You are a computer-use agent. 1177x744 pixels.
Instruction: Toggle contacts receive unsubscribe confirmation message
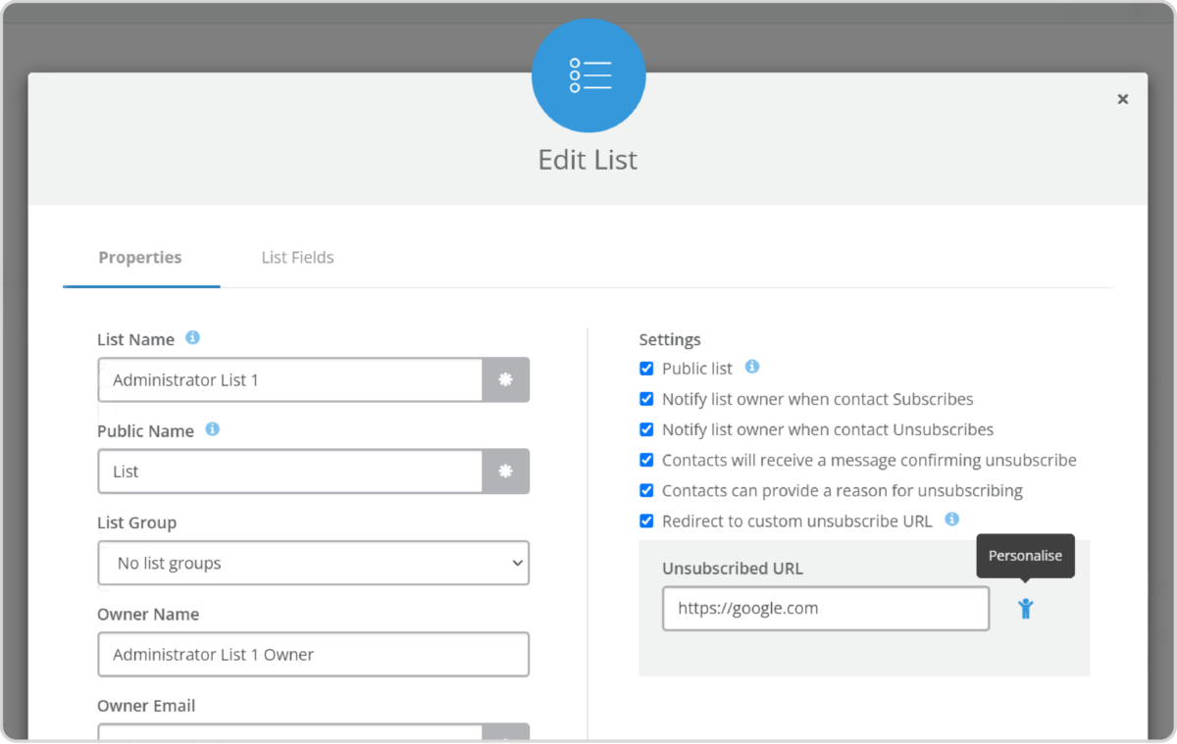646,460
